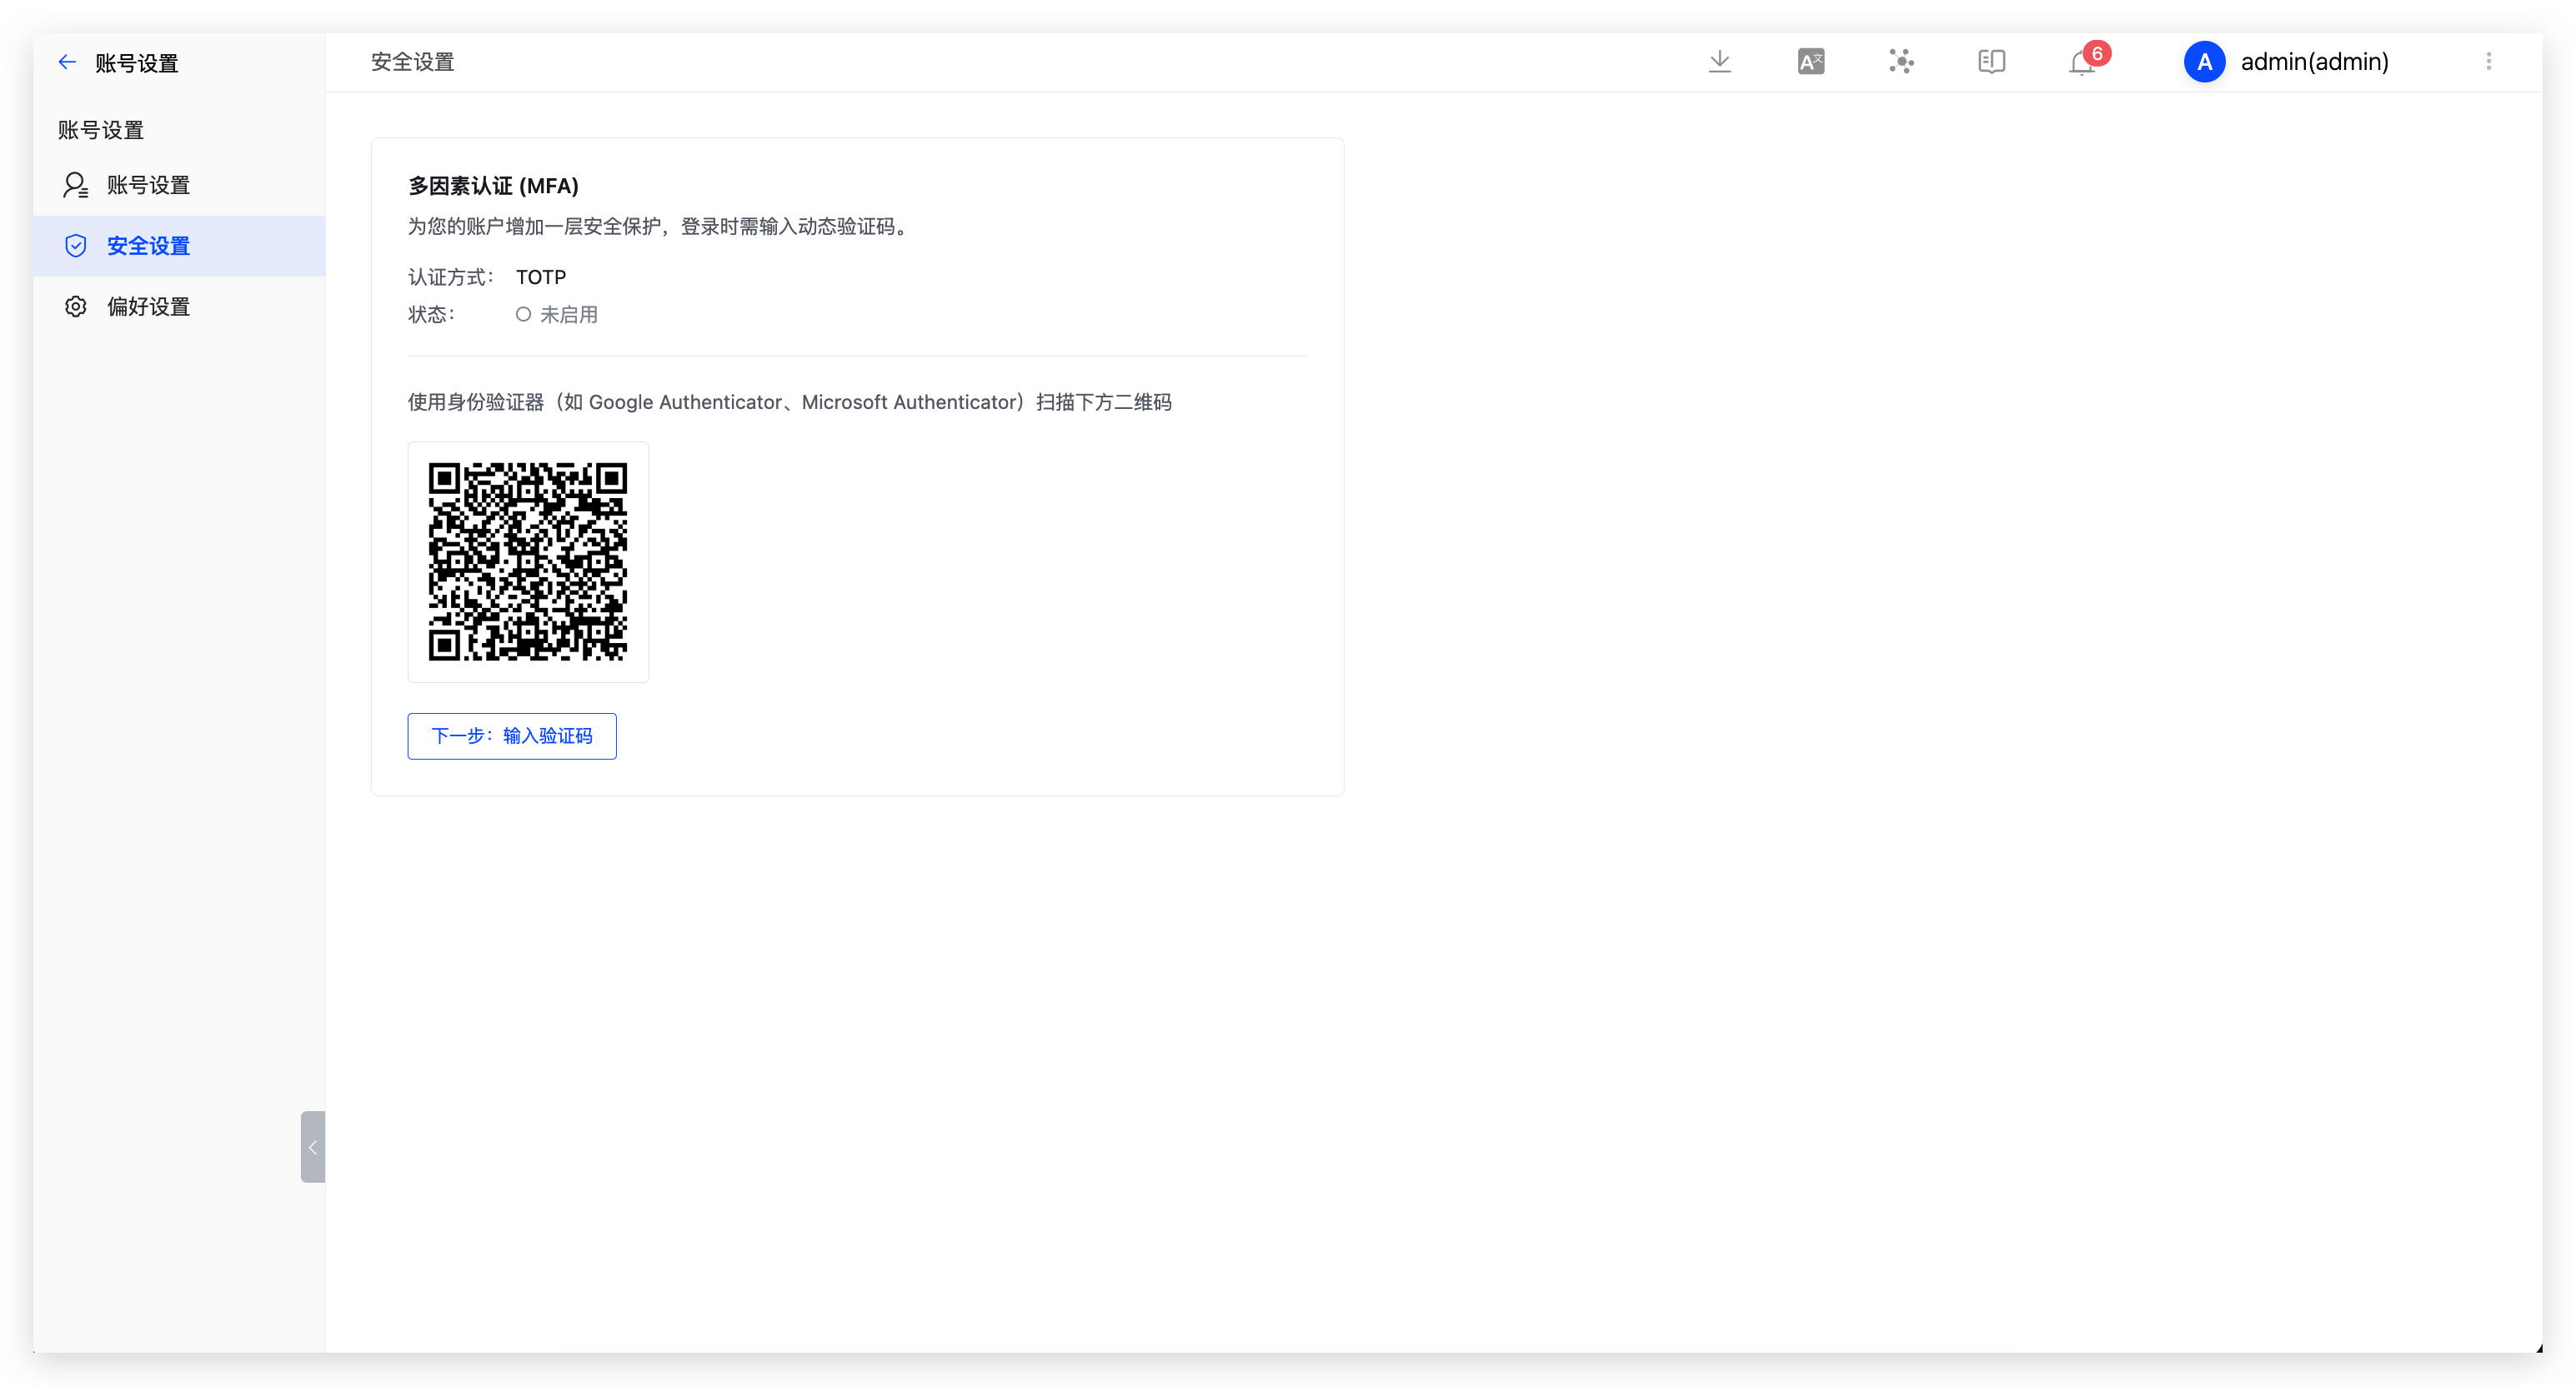Collapse the sidebar with chevron handle
Screen dimensions: 2576x1386
pyautogui.click(x=313, y=1146)
